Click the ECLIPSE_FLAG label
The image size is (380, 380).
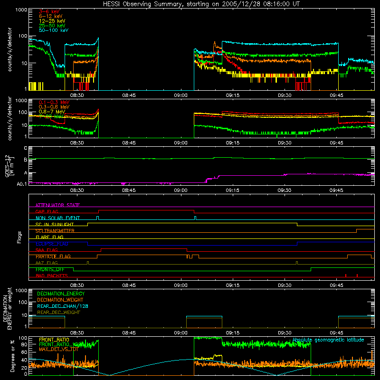pos(52,244)
